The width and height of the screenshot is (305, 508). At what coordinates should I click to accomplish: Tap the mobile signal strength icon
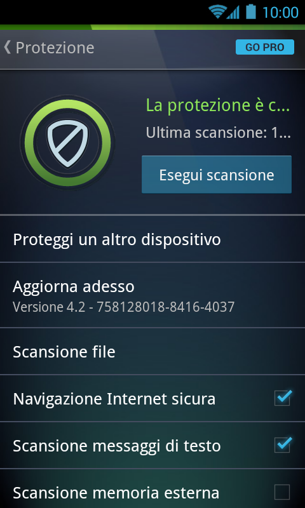click(x=233, y=12)
